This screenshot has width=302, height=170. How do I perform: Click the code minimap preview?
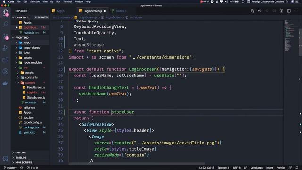coord(290,35)
